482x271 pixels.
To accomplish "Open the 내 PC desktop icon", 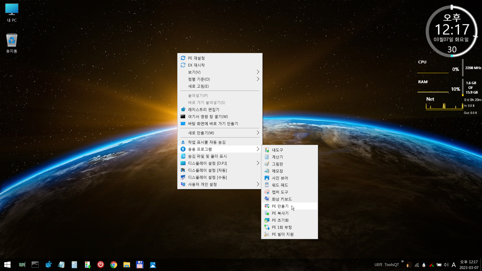I will (12, 13).
